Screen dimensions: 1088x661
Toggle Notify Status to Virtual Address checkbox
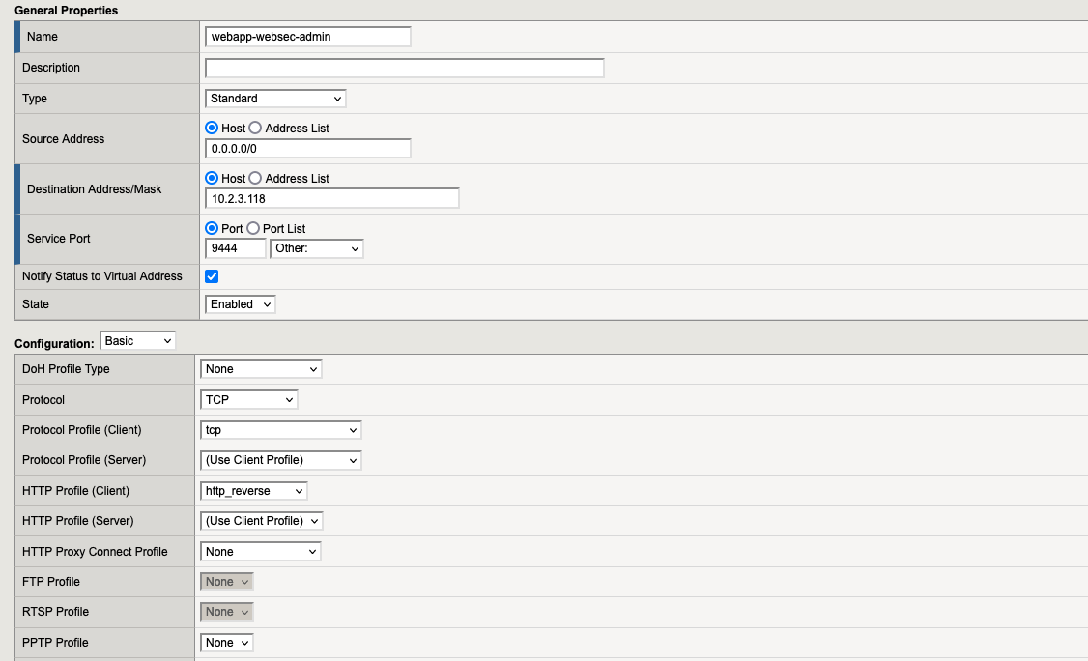(x=213, y=276)
